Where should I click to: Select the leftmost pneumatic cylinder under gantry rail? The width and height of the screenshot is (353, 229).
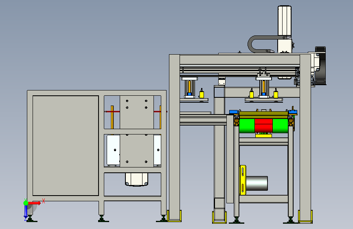189,88
